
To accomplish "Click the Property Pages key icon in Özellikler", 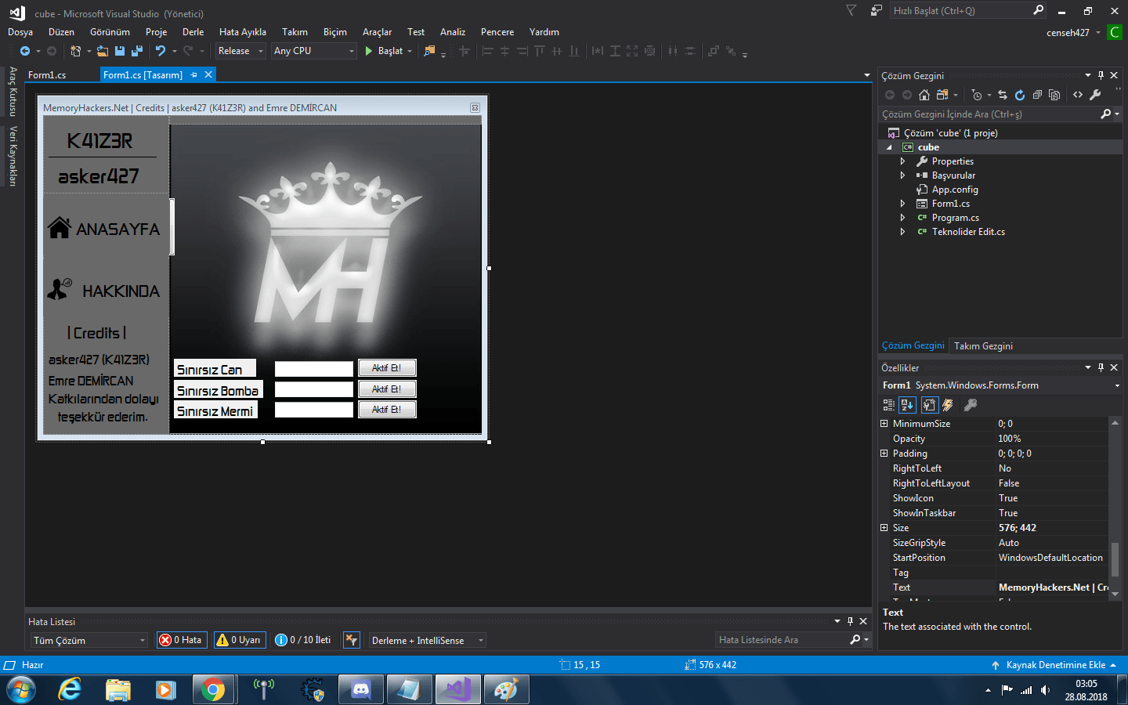I will tap(971, 405).
